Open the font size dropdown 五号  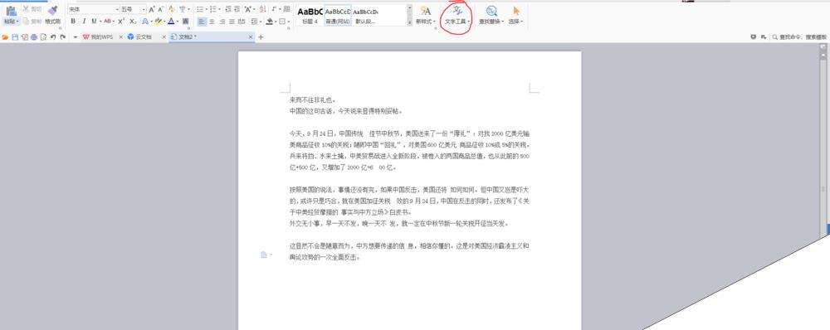pyautogui.click(x=133, y=9)
